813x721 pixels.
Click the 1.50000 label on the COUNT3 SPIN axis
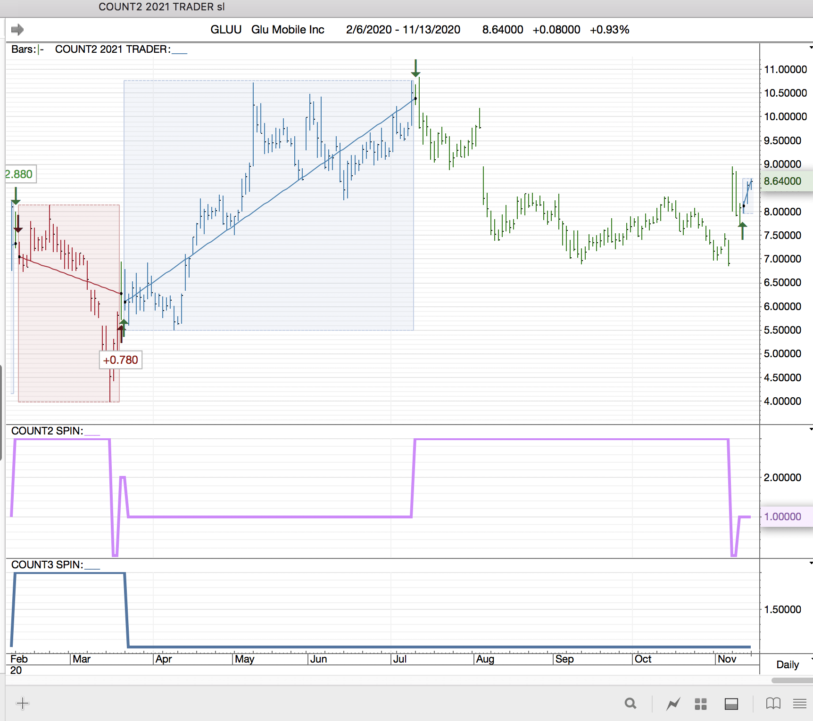[782, 610]
